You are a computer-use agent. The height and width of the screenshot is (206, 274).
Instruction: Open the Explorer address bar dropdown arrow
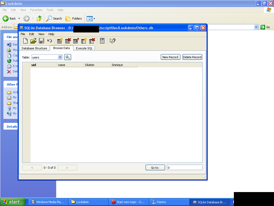tap(256, 27)
